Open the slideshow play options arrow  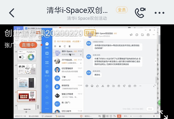pyautogui.click(x=122, y=116)
